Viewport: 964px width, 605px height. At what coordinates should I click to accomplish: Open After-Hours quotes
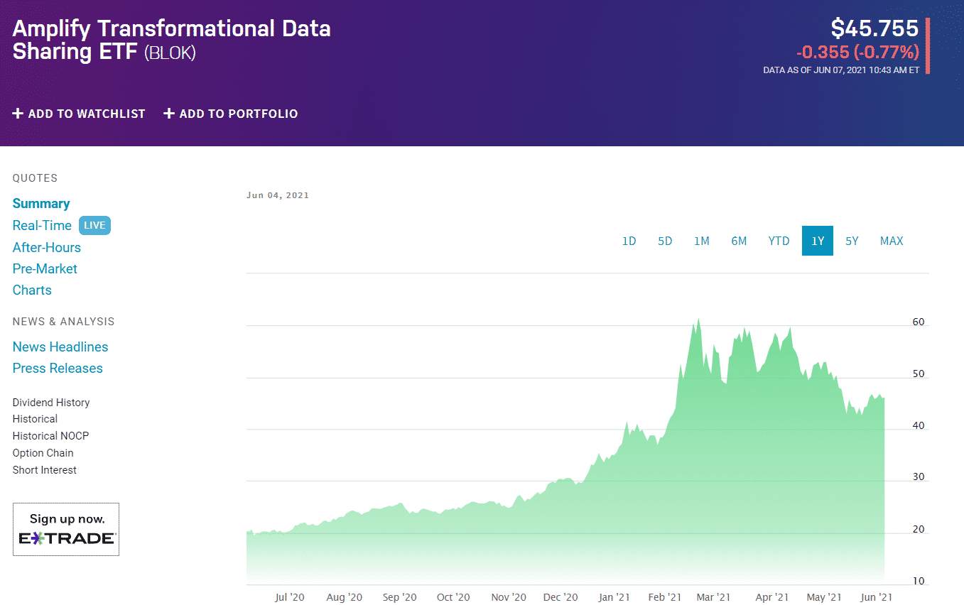47,248
